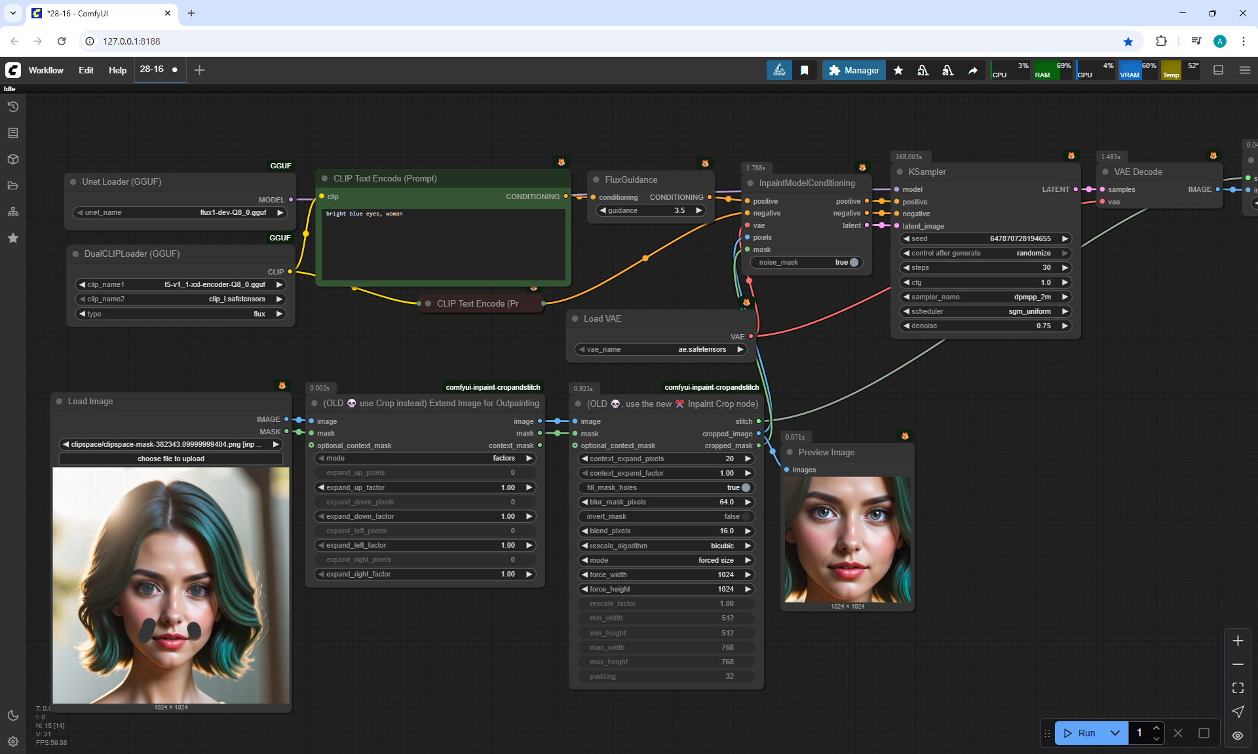Open settings gear in sidebar

[13, 742]
